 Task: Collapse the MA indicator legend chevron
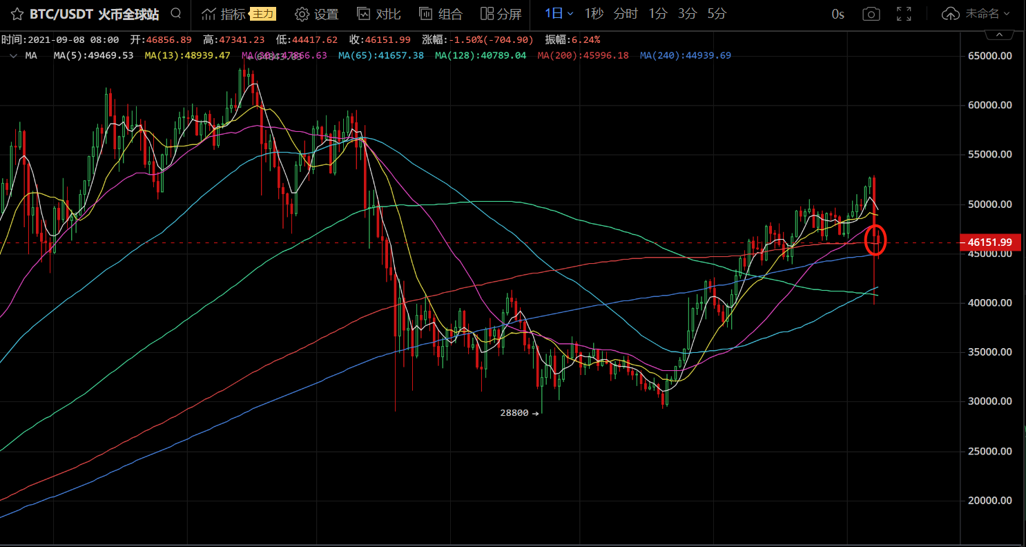click(14, 56)
